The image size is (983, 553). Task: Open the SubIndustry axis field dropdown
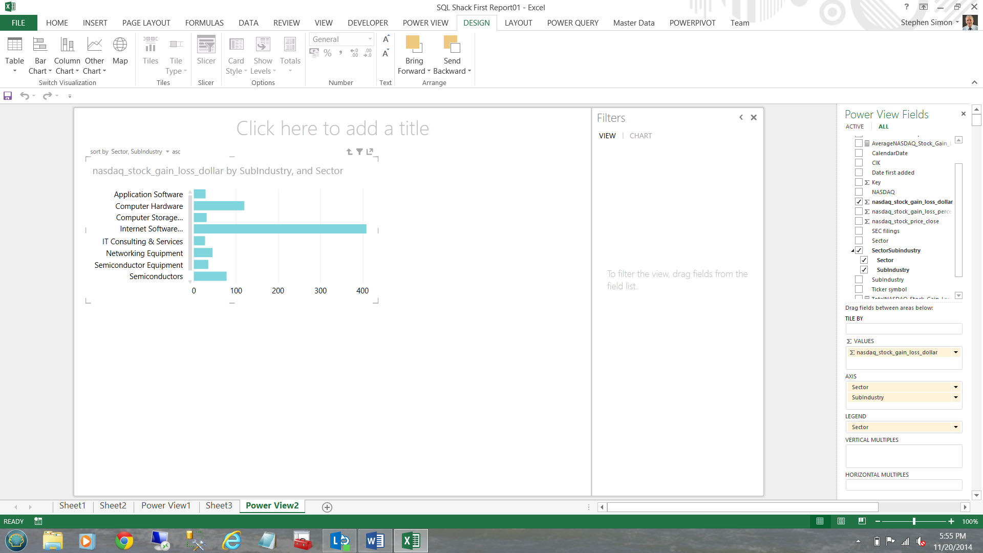pos(955,397)
